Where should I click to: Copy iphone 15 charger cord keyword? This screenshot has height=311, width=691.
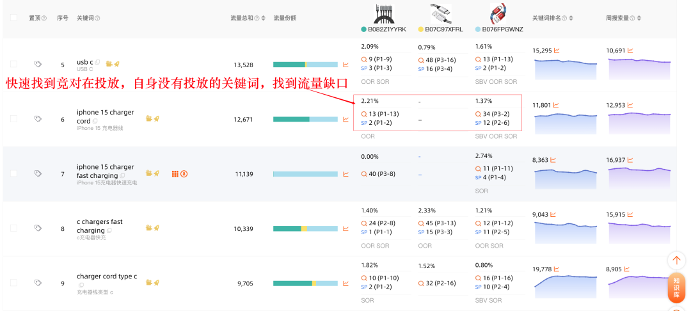click(95, 121)
